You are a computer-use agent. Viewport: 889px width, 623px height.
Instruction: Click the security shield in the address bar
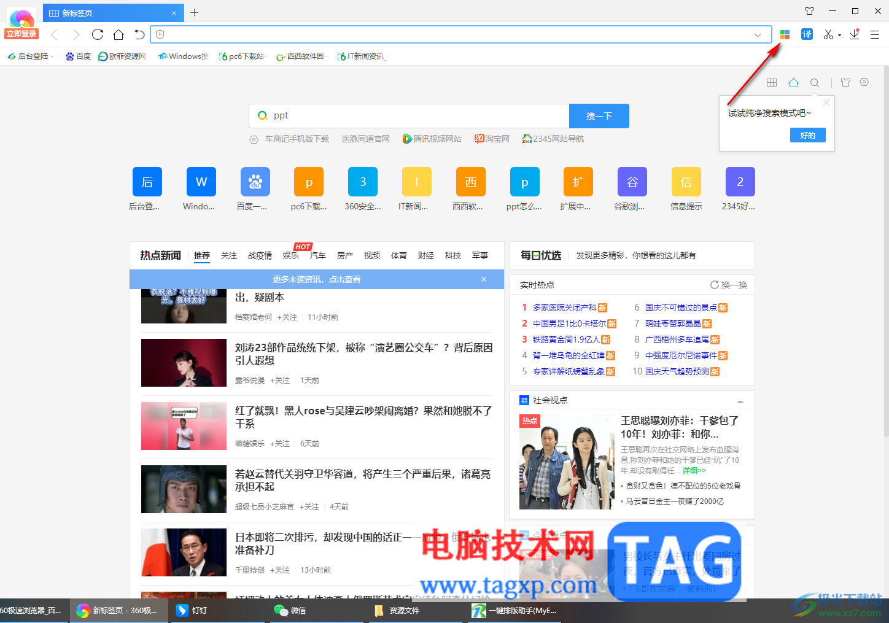click(160, 35)
